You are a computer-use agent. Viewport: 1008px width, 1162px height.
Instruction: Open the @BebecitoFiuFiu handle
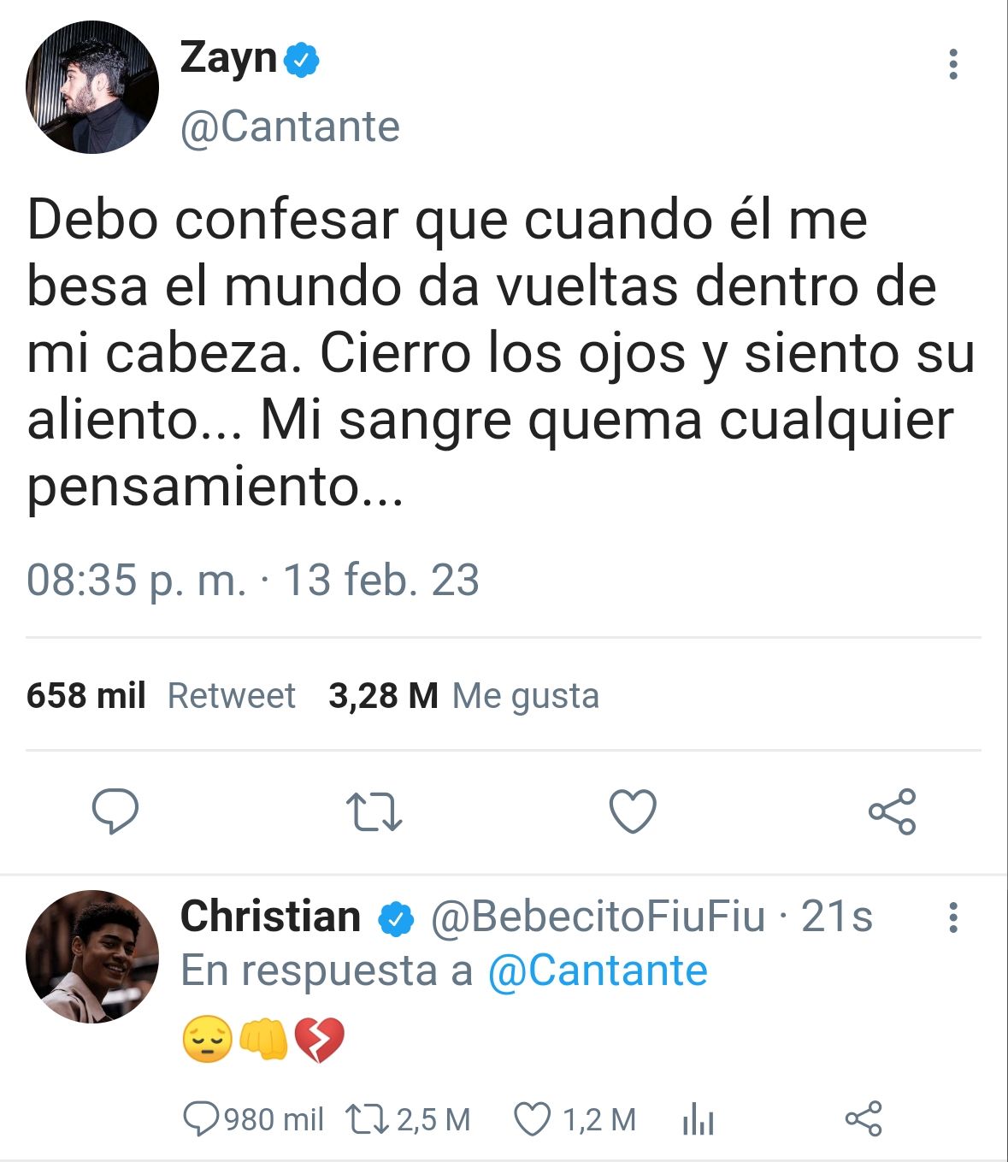pyautogui.click(x=598, y=917)
